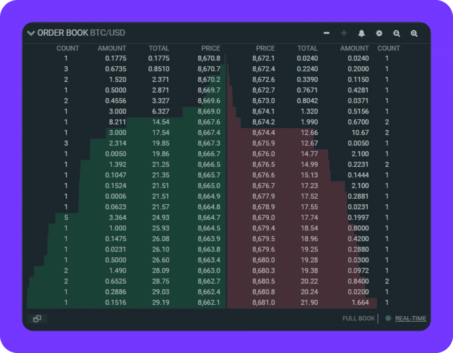This screenshot has height=353, width=453.
Task: Click bid total 29.19
Action: point(161,302)
